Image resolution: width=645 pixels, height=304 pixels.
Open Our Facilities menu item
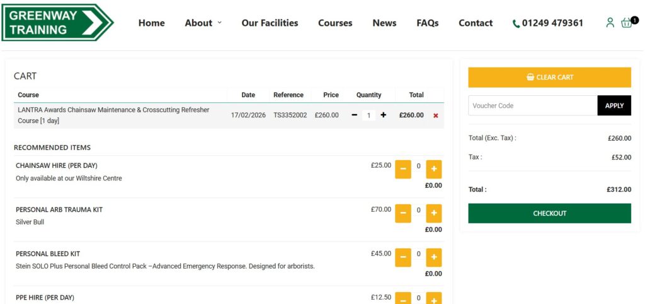click(x=270, y=23)
